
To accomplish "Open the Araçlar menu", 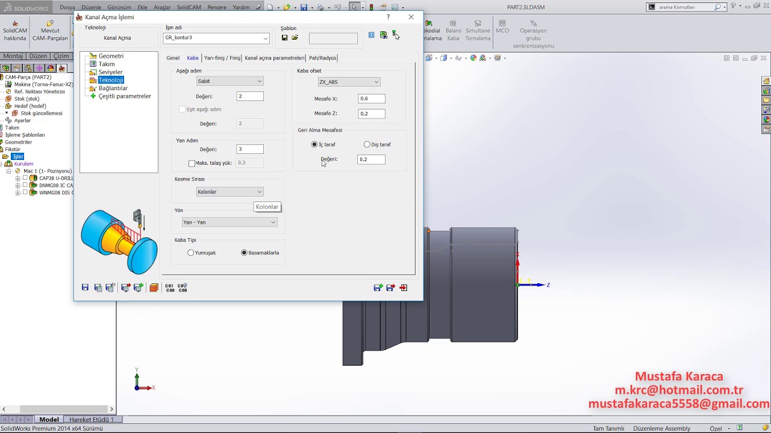I will pos(162,7).
